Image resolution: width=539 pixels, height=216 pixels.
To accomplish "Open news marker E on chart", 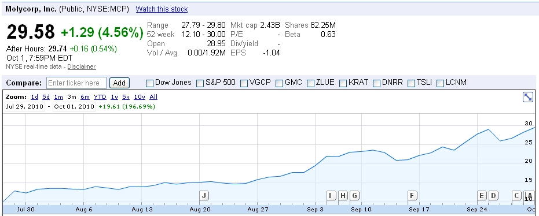I will tap(482, 195).
